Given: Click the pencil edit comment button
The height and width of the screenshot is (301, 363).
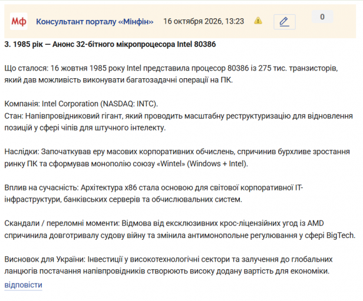Looking at the screenshot, I should tap(284, 22).
